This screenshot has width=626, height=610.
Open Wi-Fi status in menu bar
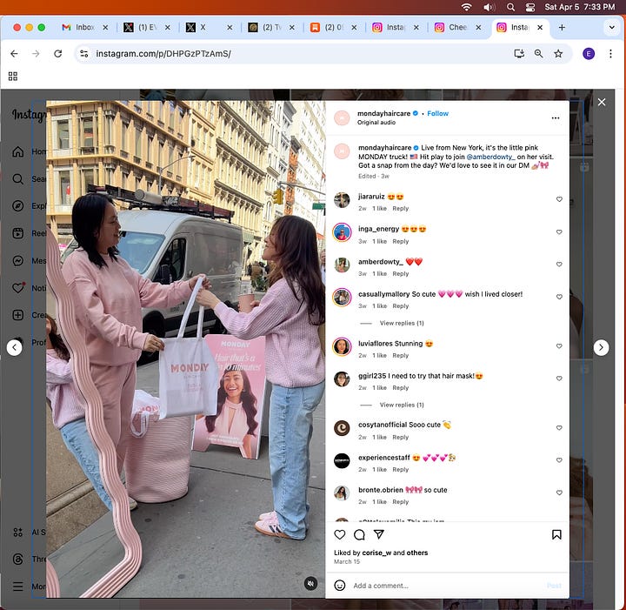coord(466,7)
